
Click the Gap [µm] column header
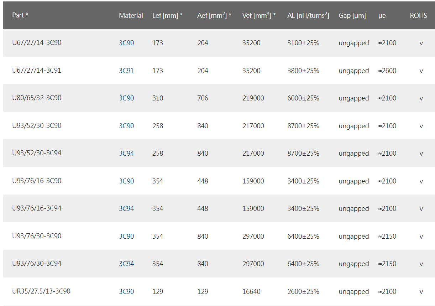coord(352,16)
